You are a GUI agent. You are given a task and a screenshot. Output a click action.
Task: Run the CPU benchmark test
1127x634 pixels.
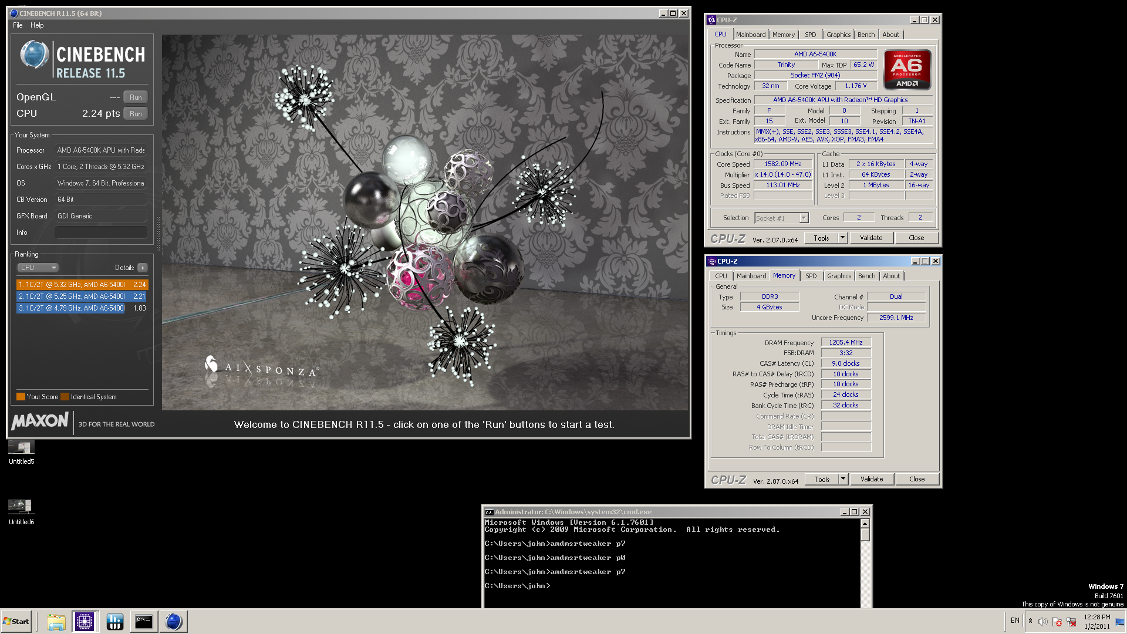[x=136, y=114]
